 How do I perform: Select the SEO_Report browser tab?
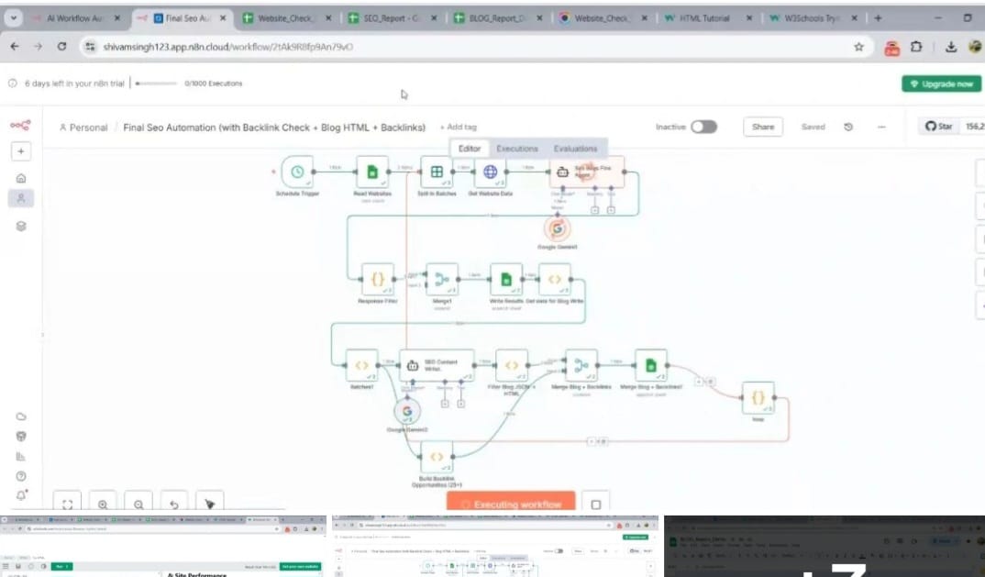pyautogui.click(x=392, y=18)
